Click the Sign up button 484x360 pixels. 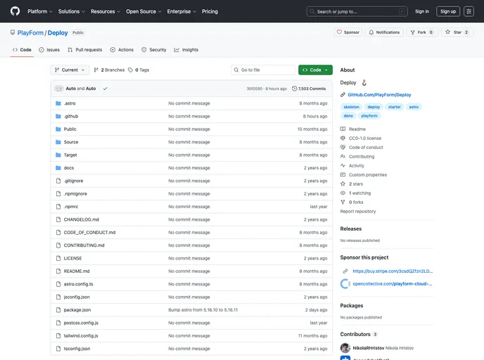tap(448, 11)
